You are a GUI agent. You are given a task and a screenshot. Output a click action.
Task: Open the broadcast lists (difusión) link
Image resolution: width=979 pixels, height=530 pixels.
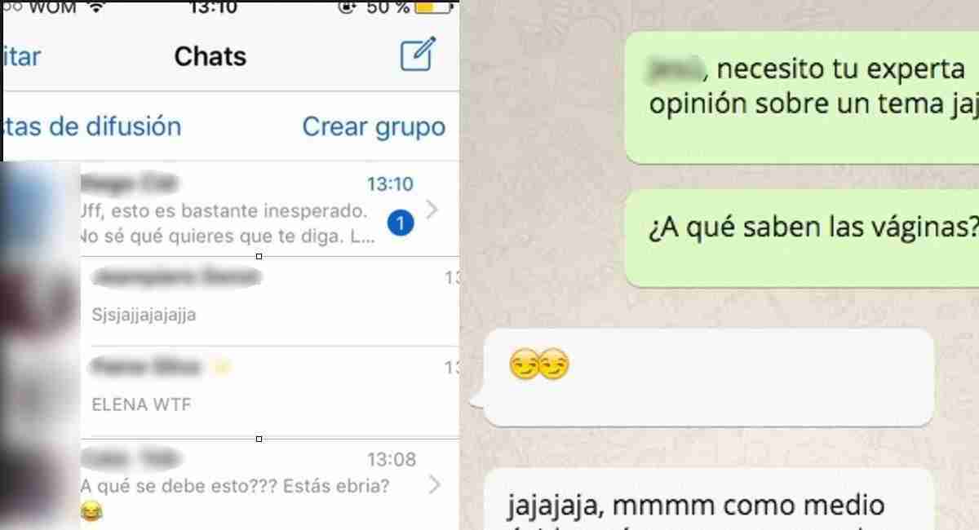pyautogui.click(x=91, y=126)
